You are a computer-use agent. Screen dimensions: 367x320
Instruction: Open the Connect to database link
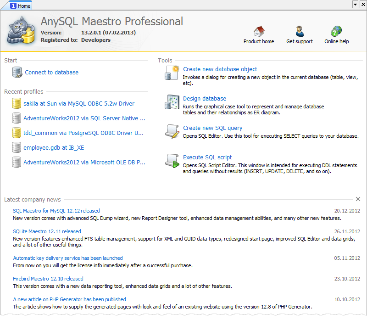tap(51, 72)
